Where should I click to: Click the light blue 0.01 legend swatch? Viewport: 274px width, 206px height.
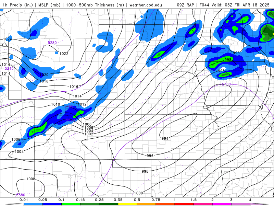coord(33,204)
